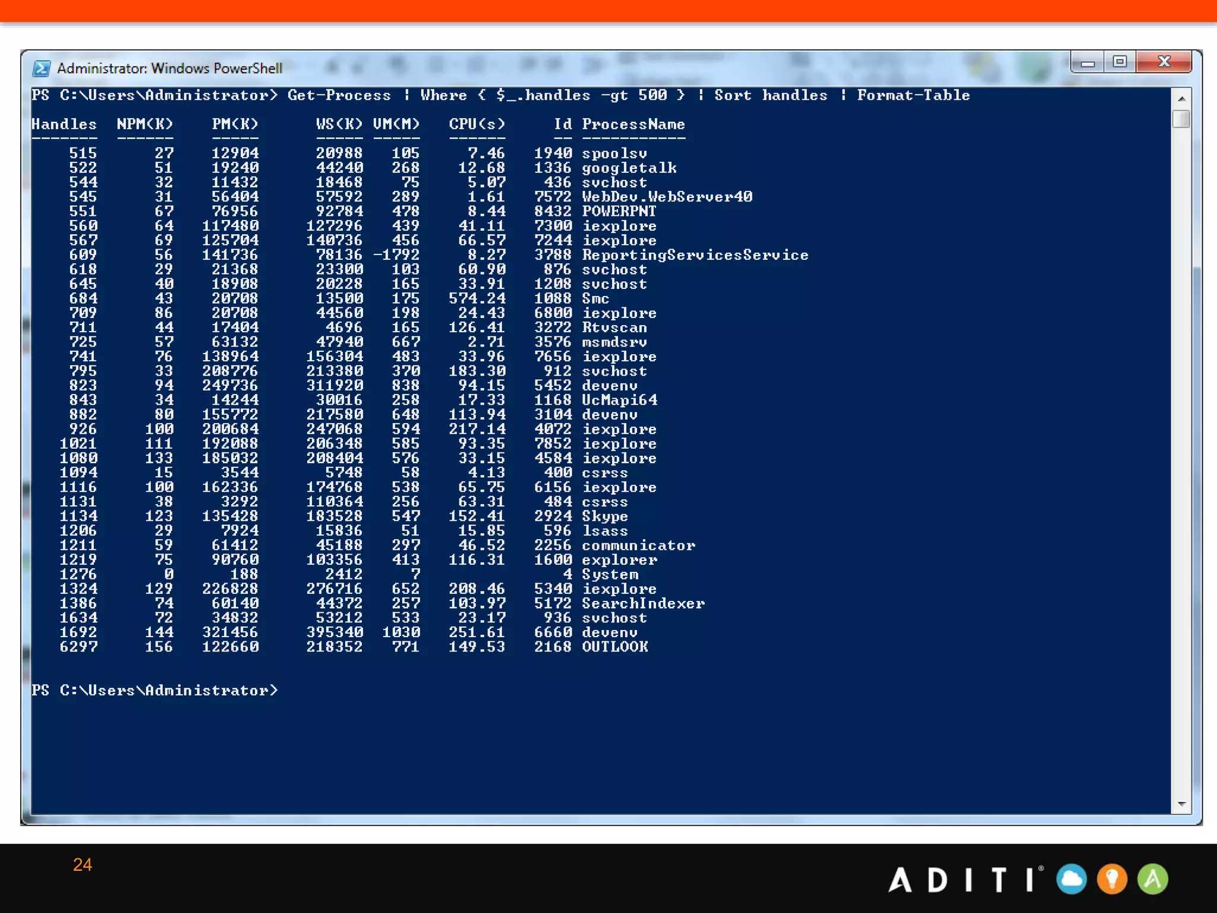Click the Administrator: Windows PowerShell title
The width and height of the screenshot is (1217, 913).
(x=169, y=68)
